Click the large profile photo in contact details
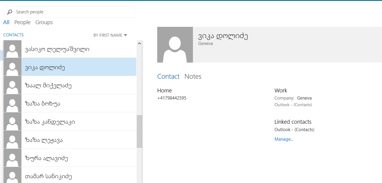Screen dimensions: 382x183 click(x=175, y=45)
